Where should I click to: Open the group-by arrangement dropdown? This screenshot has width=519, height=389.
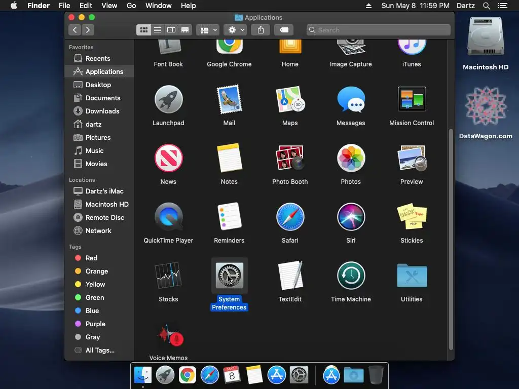click(x=208, y=30)
